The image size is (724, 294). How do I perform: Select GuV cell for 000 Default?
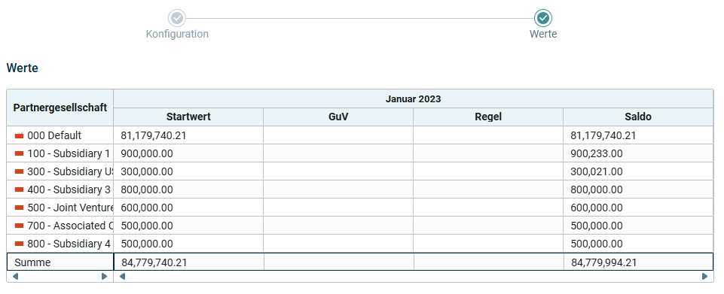[x=338, y=135]
